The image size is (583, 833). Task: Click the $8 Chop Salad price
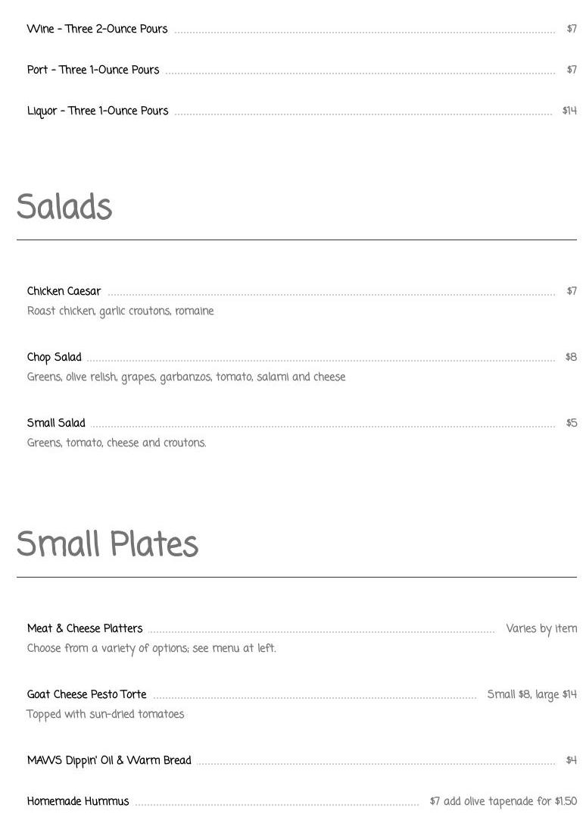coord(572,357)
